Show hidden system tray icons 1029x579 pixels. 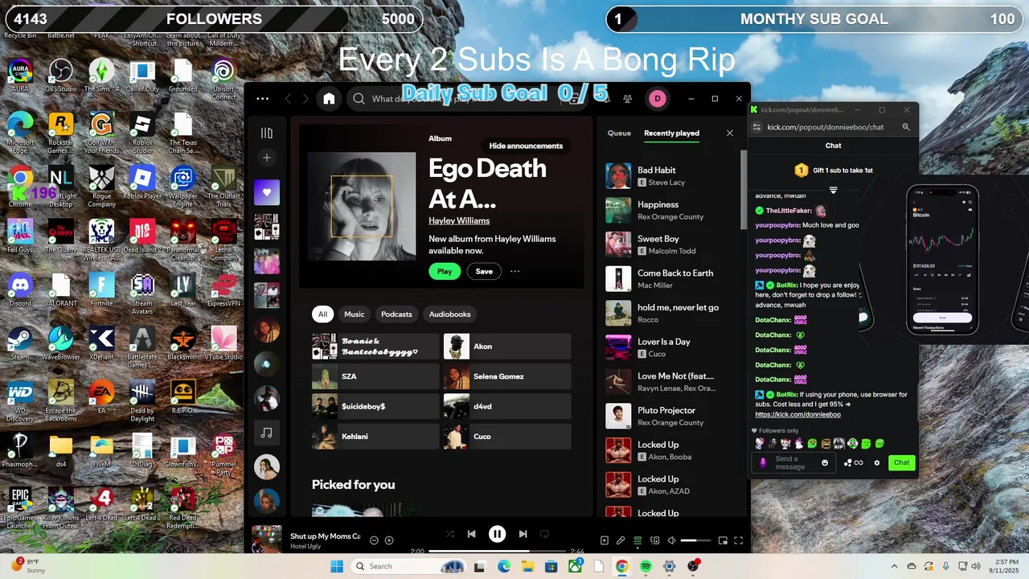[894, 566]
